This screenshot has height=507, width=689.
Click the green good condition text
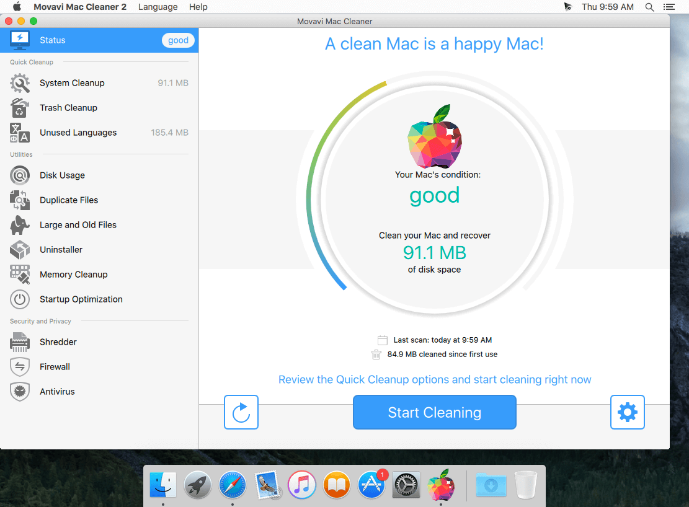pos(435,195)
